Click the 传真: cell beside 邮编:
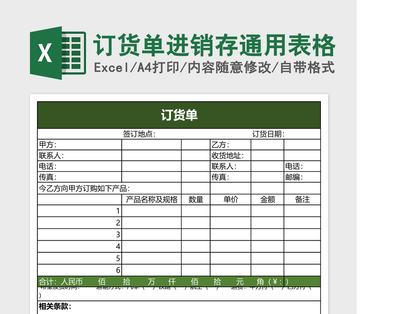The height and width of the screenshot is (314, 418). pyautogui.click(x=230, y=177)
